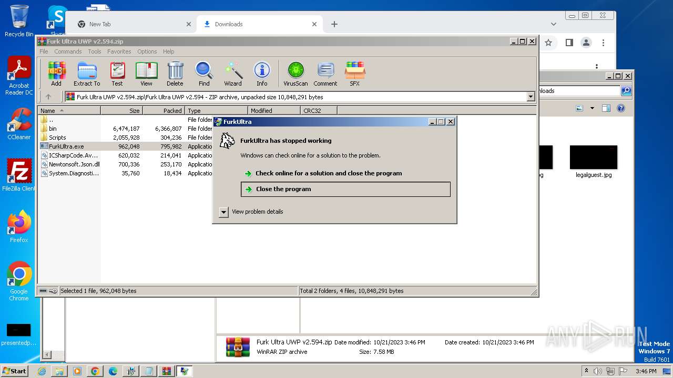Click the SFX toolbar icon
Screen dimensions: 673x378
coord(355,74)
